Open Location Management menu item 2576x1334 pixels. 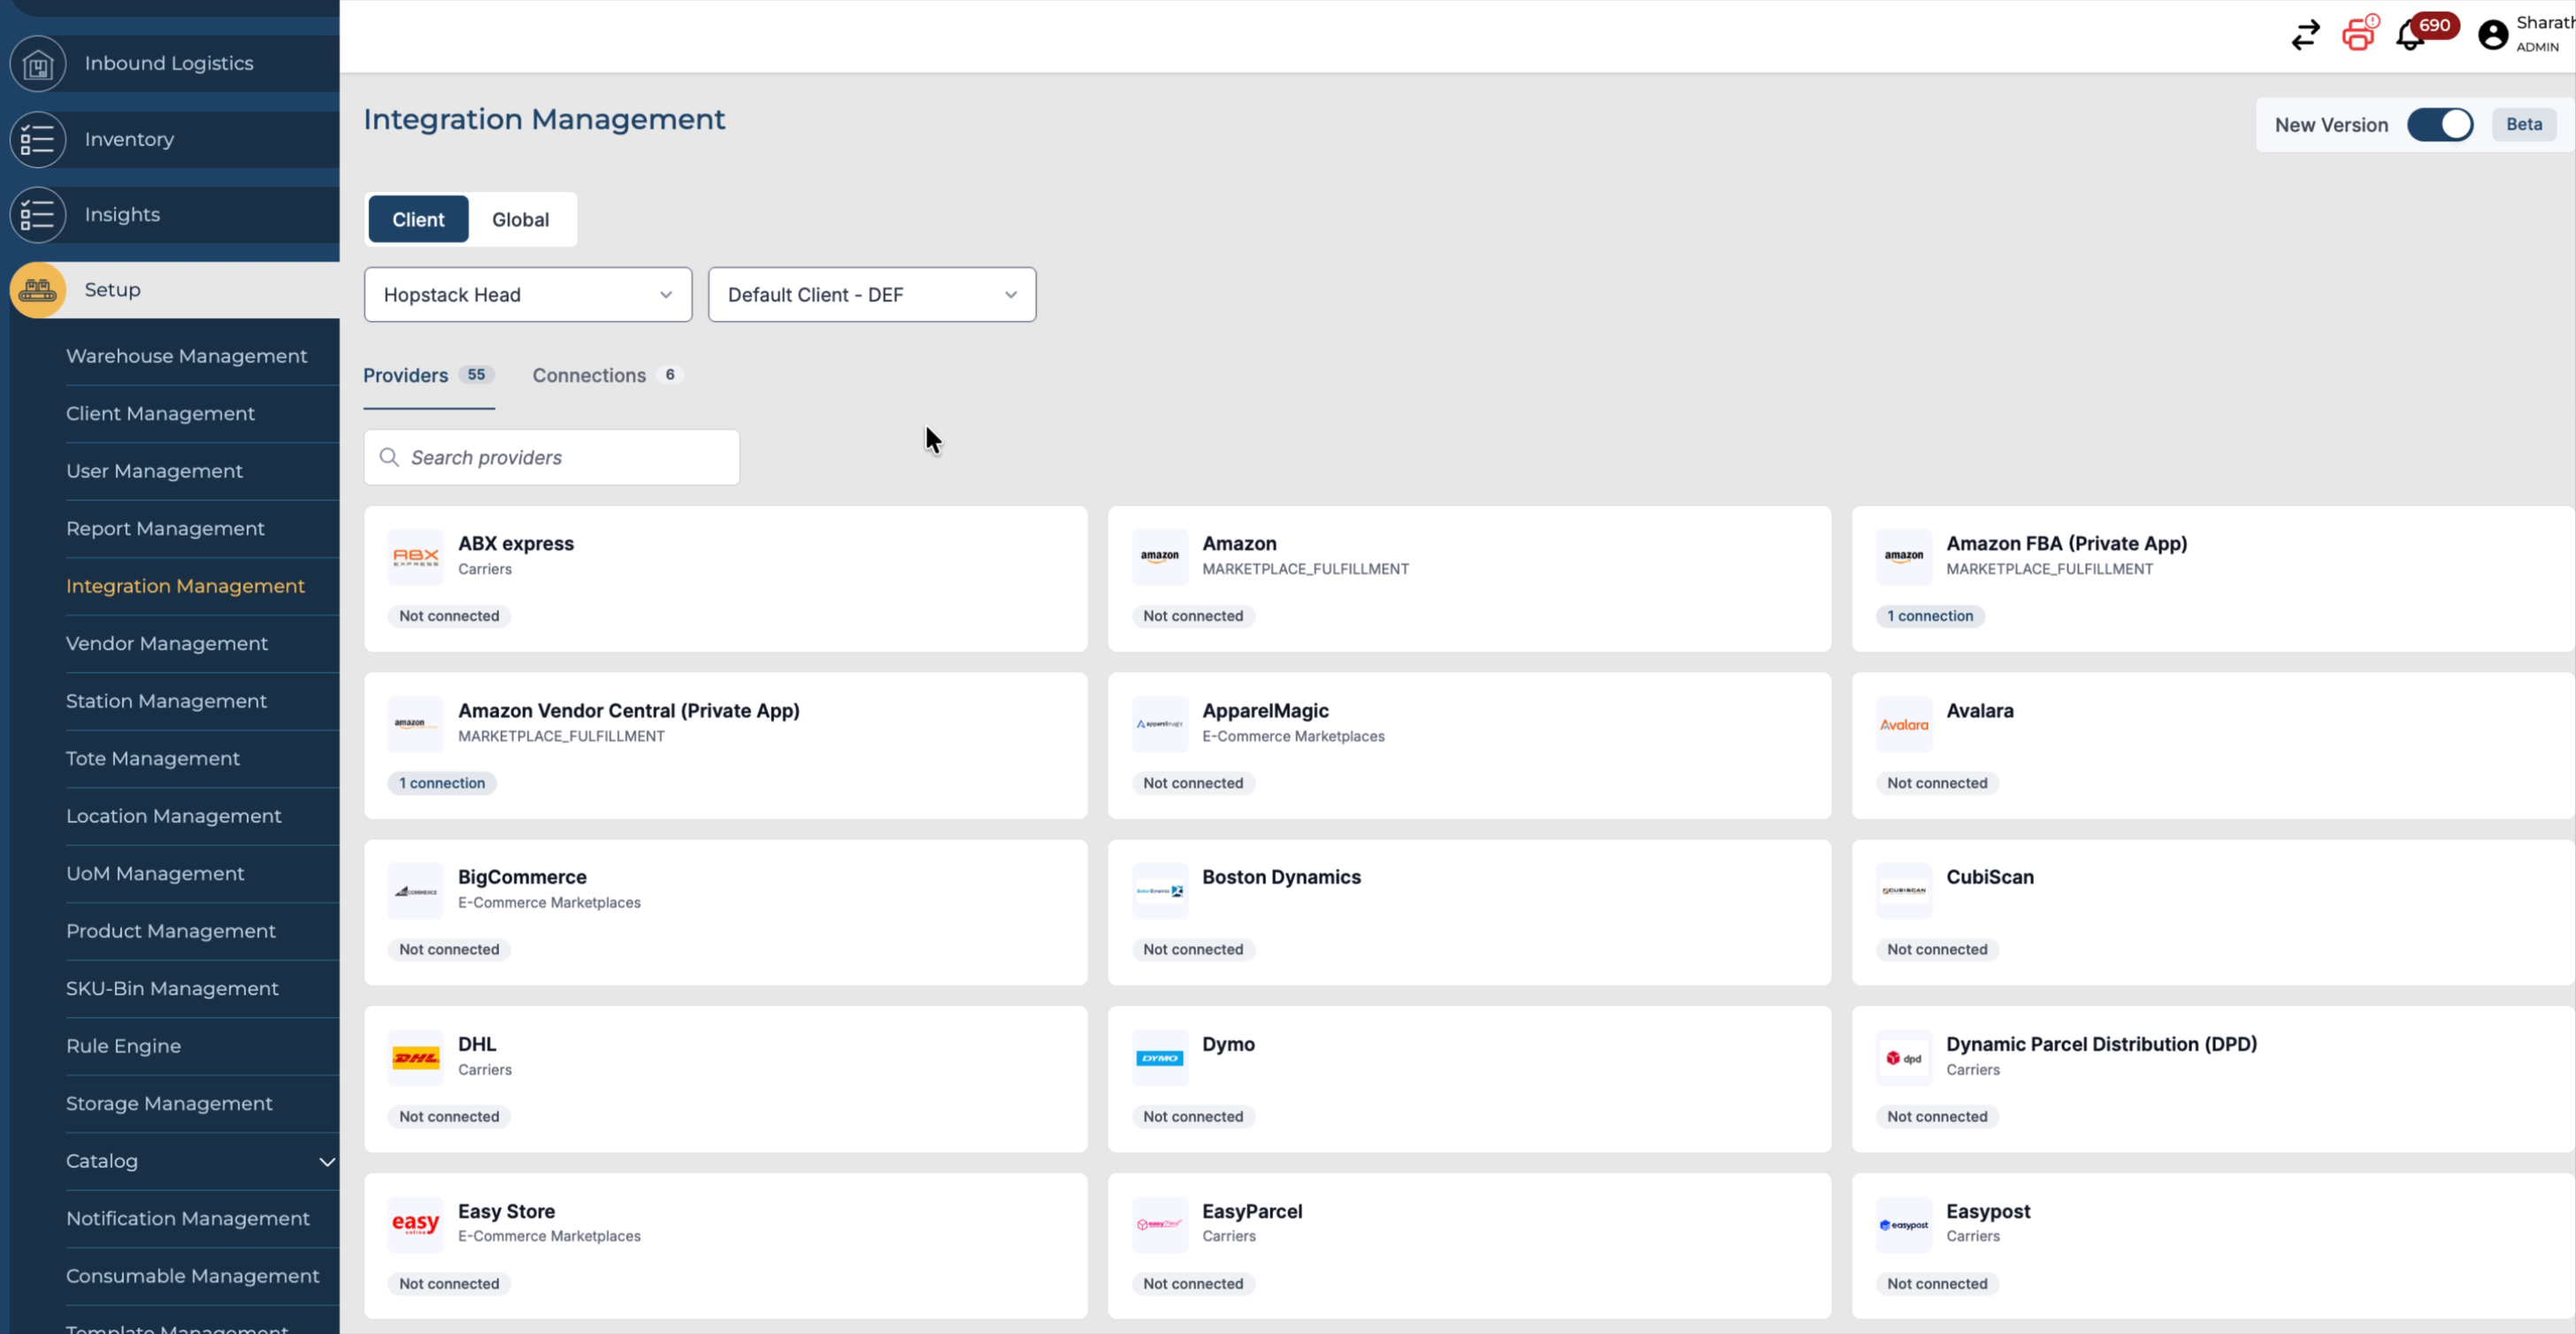[174, 816]
